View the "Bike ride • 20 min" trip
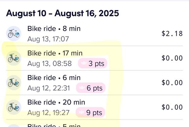Screen dimensions: 189x127 pos(56,102)
